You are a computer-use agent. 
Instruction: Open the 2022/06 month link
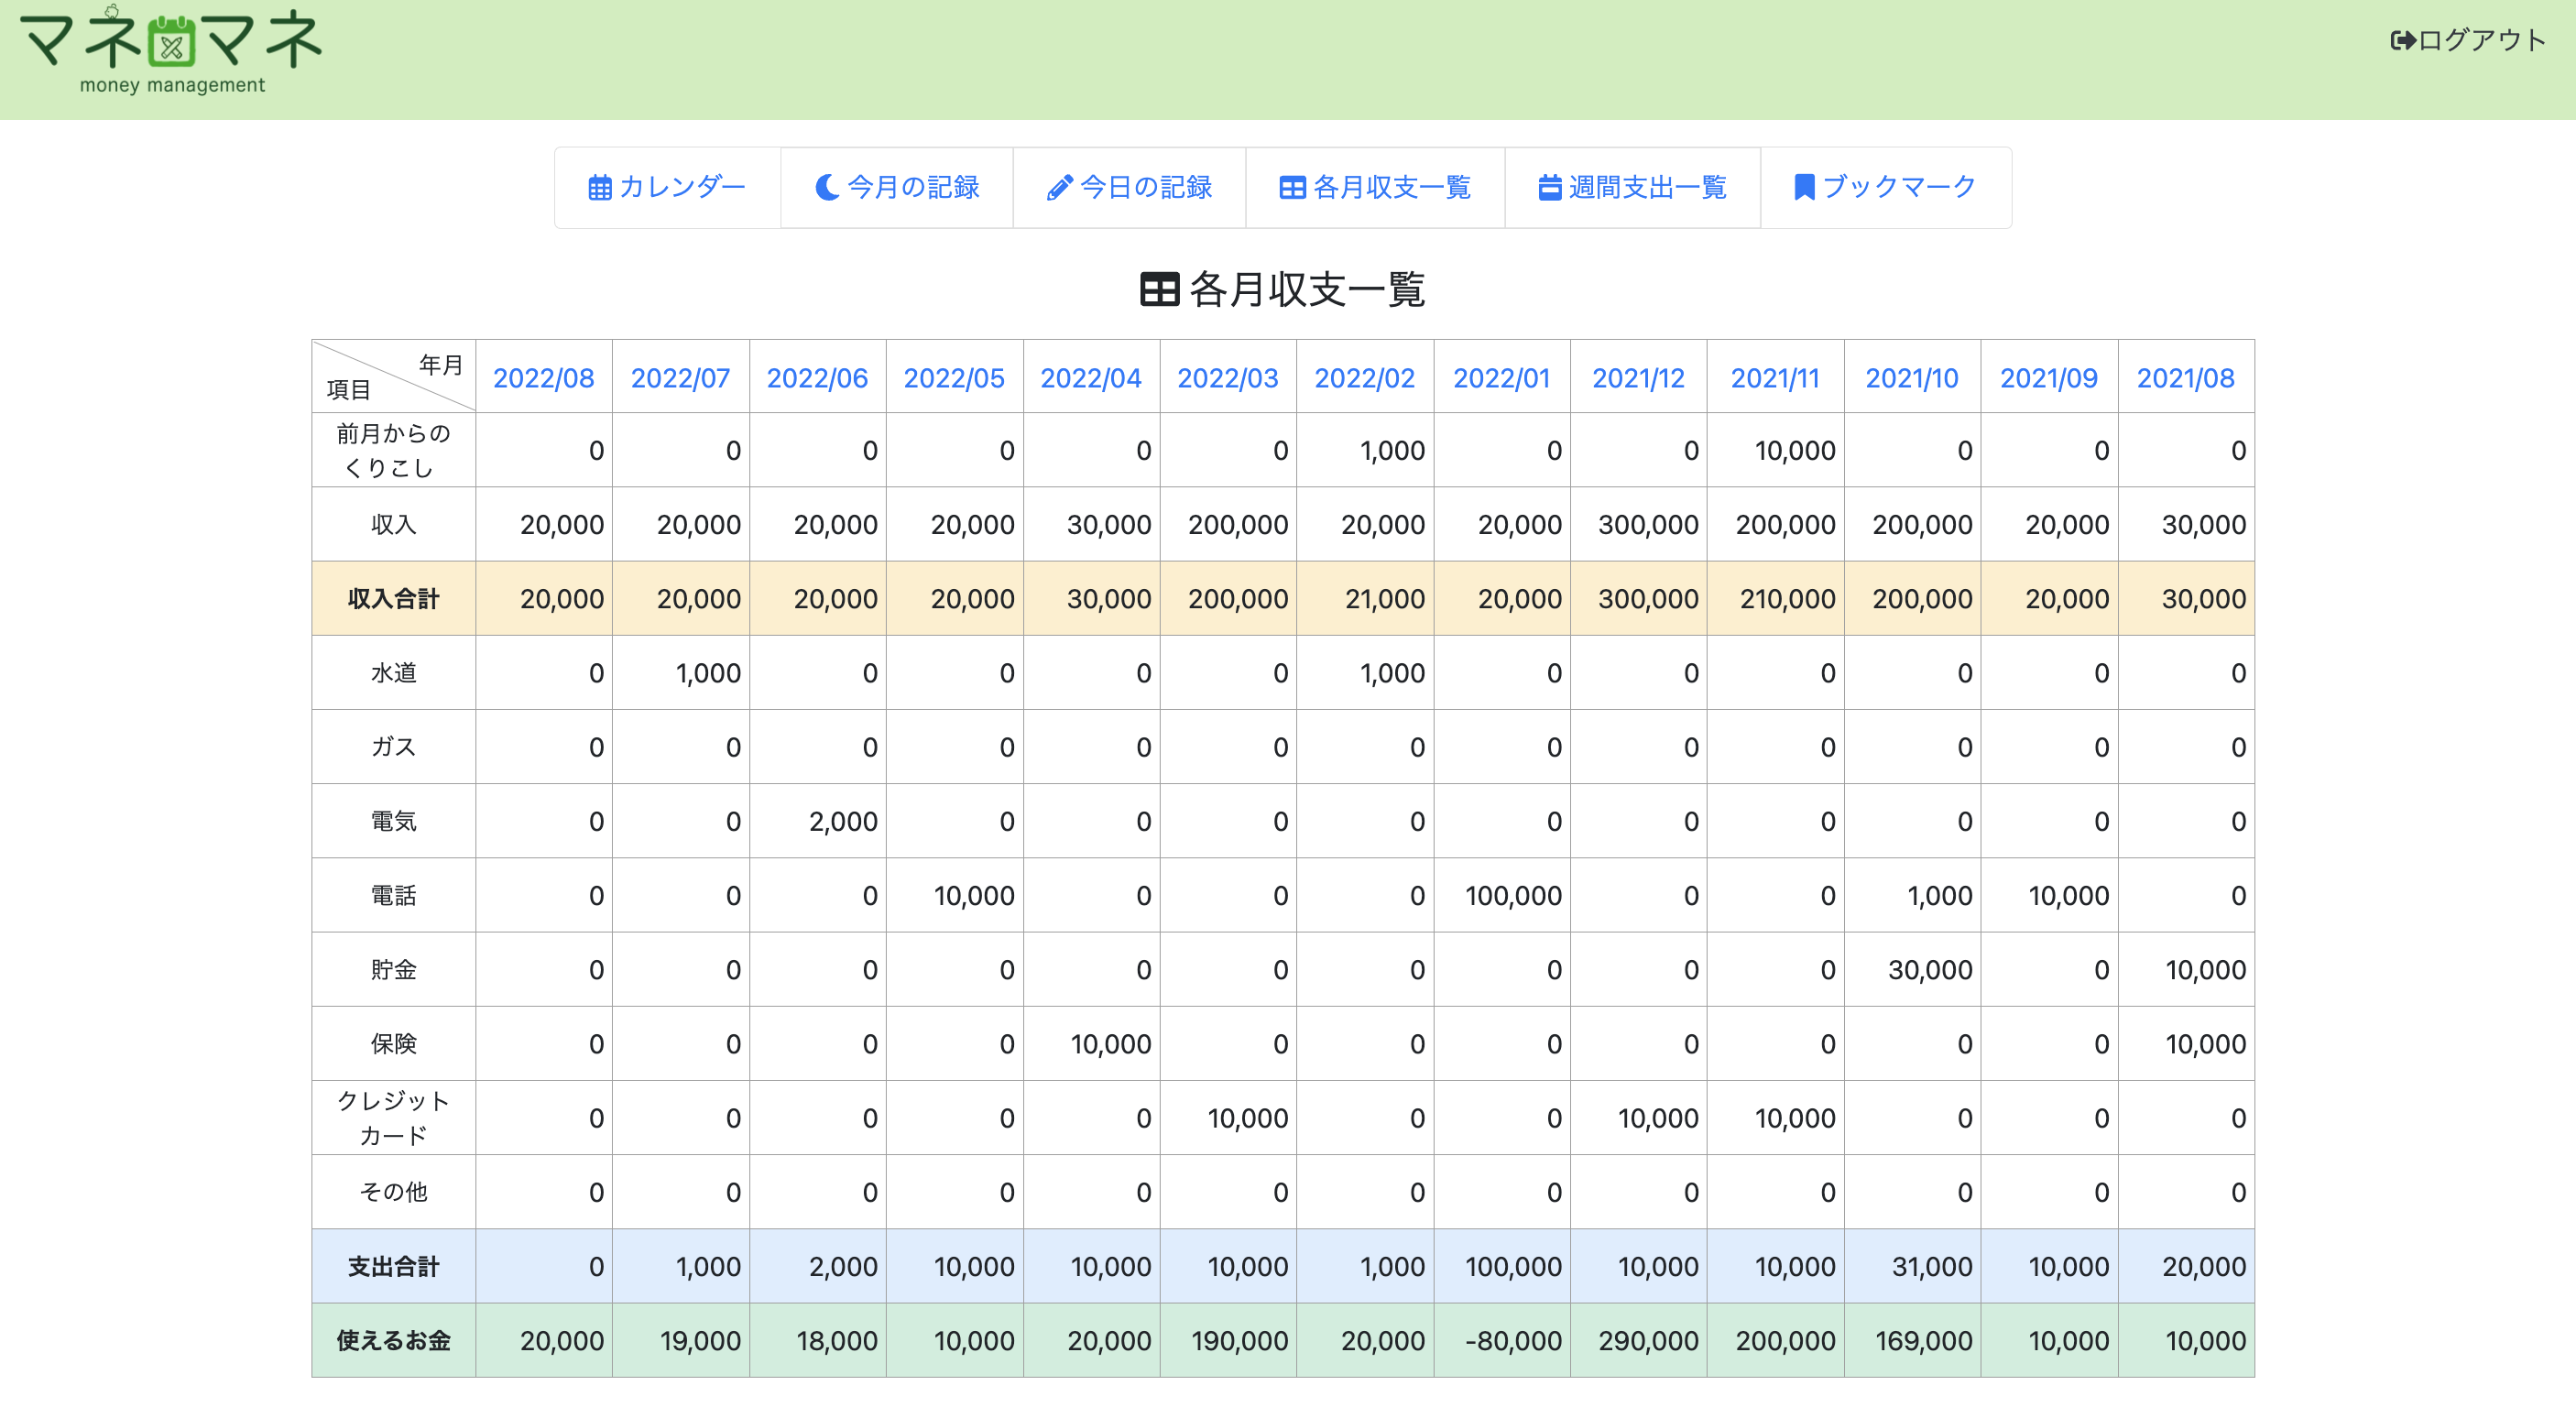pyautogui.click(x=817, y=378)
